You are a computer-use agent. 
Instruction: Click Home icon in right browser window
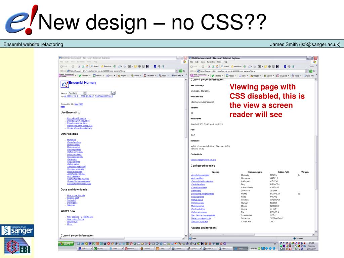(x=217, y=67)
